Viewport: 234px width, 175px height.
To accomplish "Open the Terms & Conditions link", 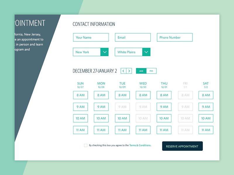I will pyautogui.click(x=140, y=145).
